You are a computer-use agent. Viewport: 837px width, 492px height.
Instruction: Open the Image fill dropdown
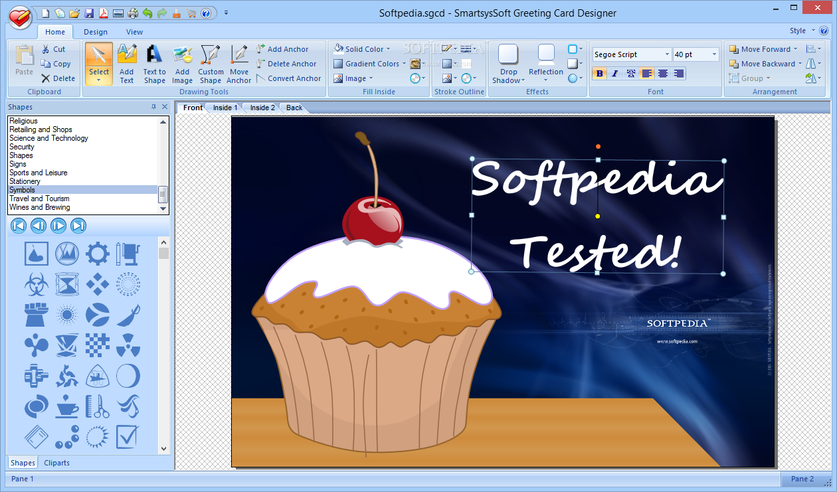(x=371, y=78)
